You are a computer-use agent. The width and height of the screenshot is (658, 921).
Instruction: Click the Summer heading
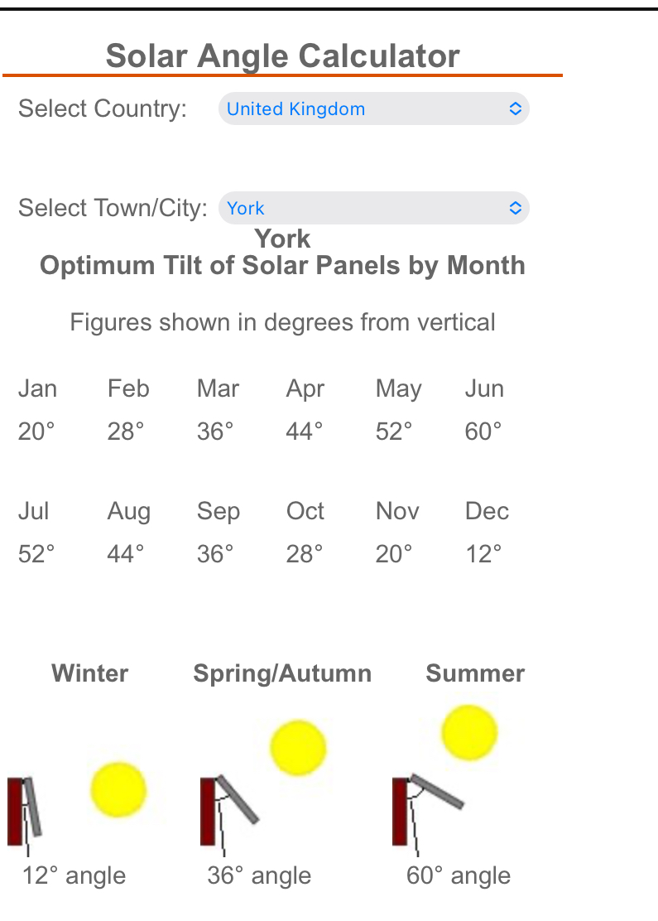coord(475,673)
